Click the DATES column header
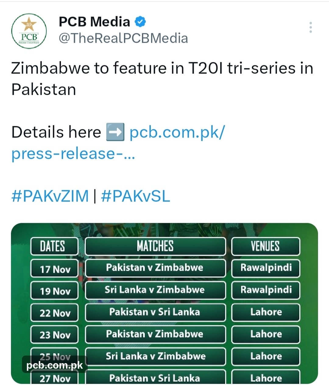 point(54,246)
